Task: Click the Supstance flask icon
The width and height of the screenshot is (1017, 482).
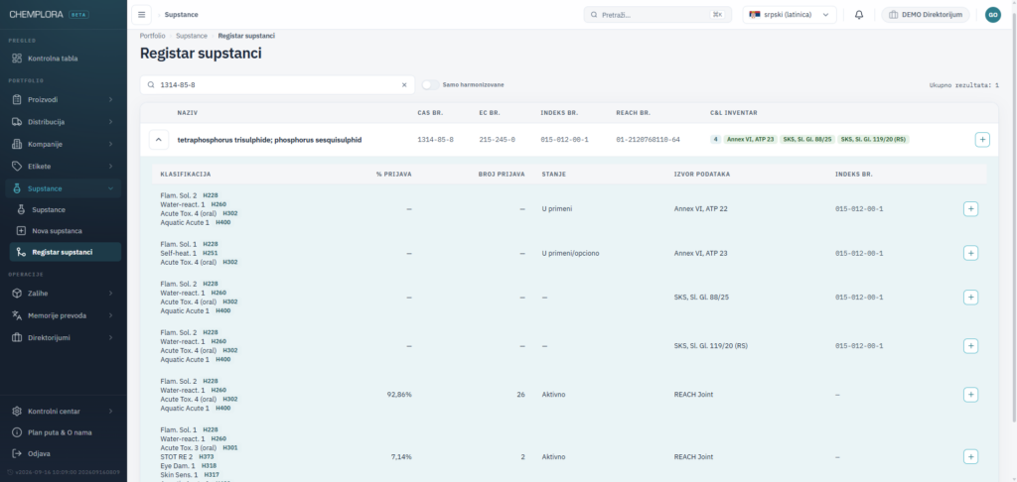Action: [x=17, y=188]
